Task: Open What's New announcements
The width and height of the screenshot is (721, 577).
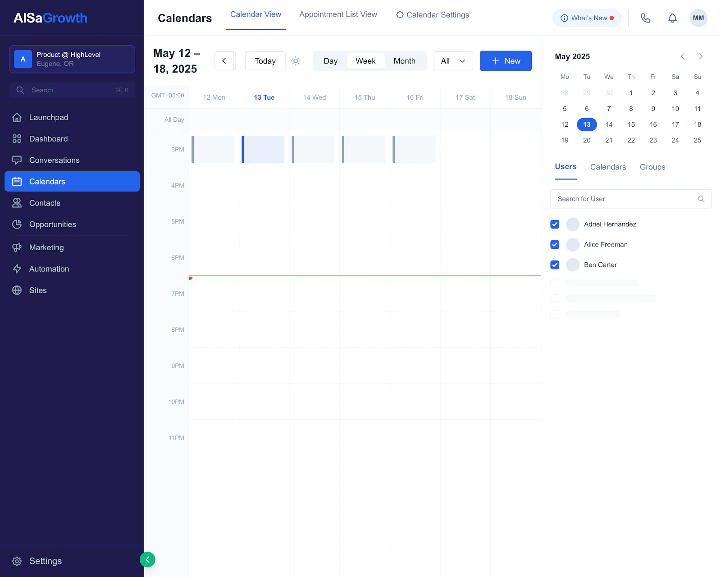Action: pyautogui.click(x=587, y=18)
